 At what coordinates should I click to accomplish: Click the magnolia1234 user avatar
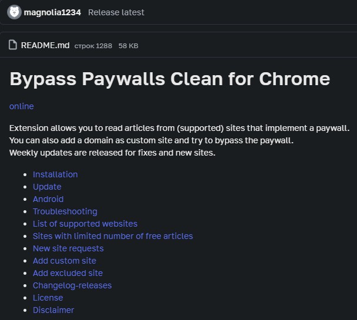[14, 12]
